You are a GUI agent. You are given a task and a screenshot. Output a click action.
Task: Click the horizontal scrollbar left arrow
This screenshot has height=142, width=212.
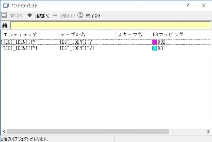4,132
